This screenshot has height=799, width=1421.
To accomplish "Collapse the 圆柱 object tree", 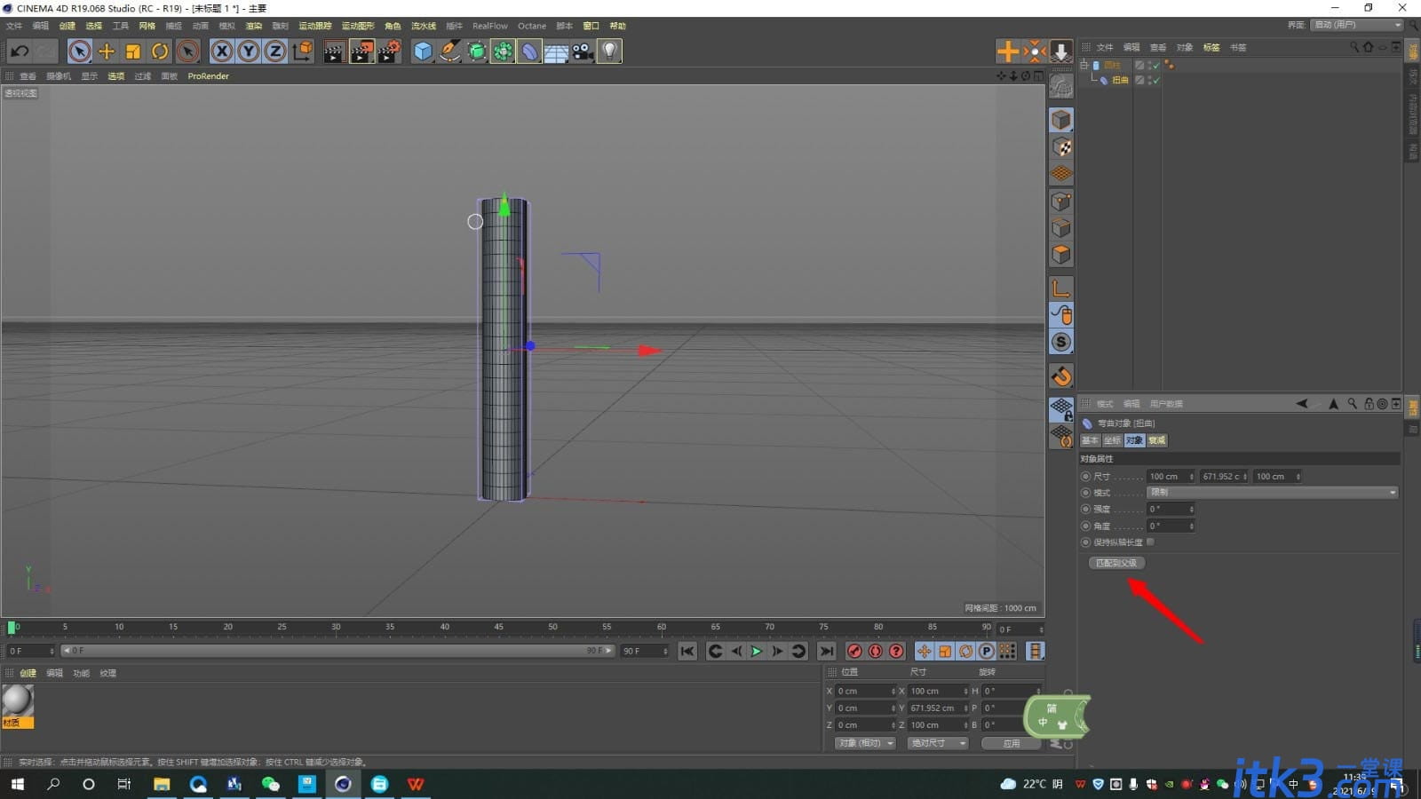I will (1084, 65).
